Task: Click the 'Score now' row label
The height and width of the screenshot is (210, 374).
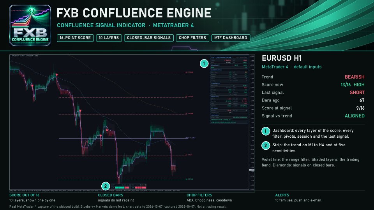Action: pos(272,85)
